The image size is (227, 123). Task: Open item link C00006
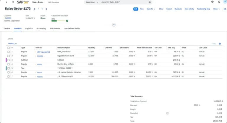click(x=40, y=56)
